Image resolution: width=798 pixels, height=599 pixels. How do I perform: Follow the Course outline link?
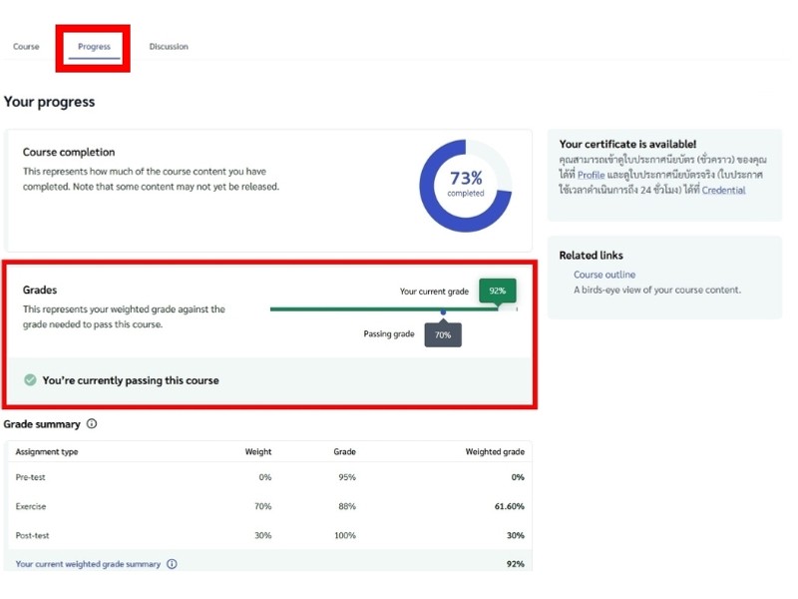pyautogui.click(x=604, y=275)
